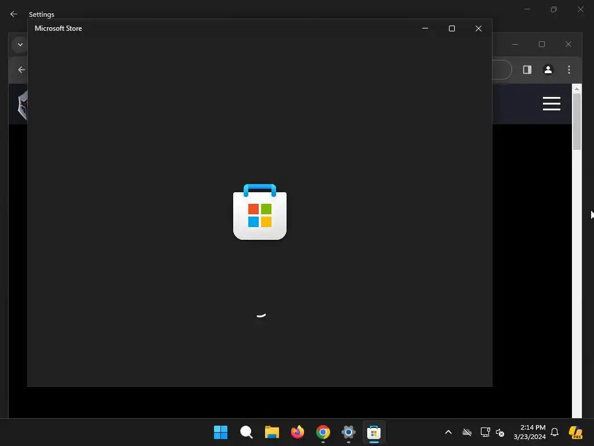
Task: Go back in the Settings window
Action: coord(14,14)
